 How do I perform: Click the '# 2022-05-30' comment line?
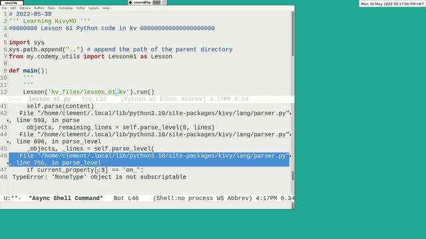pyautogui.click(x=30, y=14)
